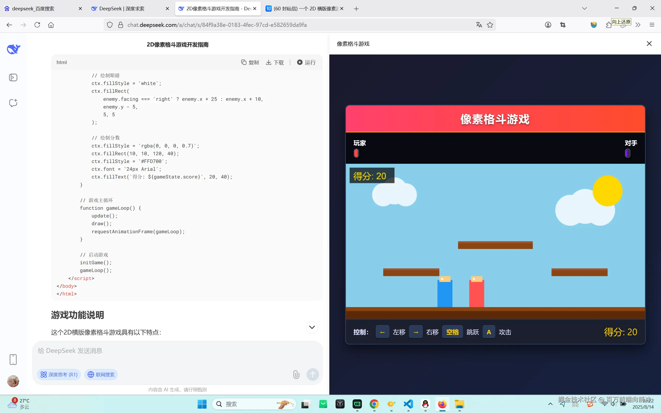Expand the 游戏功能说明 section chevron
Viewport: 661px width, 413px height.
tap(312, 327)
